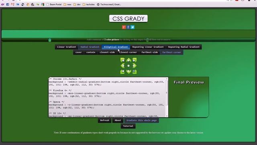The height and width of the screenshot is (145, 257).
Task: Click 'Gradiate this whole page' button
Action: click(x=141, y=120)
